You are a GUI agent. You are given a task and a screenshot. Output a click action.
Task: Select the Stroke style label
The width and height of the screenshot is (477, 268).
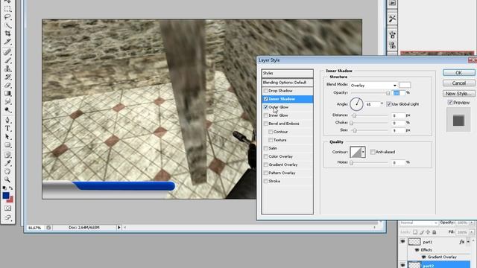(x=274, y=181)
